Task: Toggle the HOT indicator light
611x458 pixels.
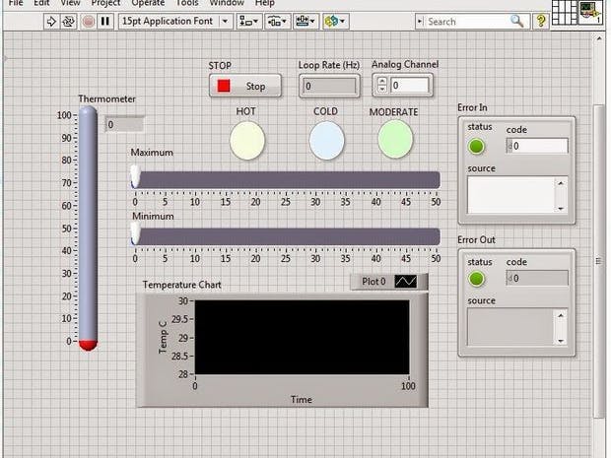Action: [x=247, y=139]
